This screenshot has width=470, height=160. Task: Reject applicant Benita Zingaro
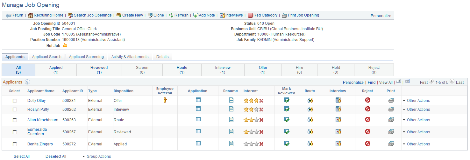coord(367,144)
